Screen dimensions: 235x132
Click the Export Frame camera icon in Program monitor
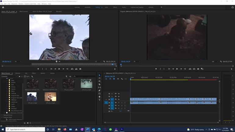pos(198,69)
